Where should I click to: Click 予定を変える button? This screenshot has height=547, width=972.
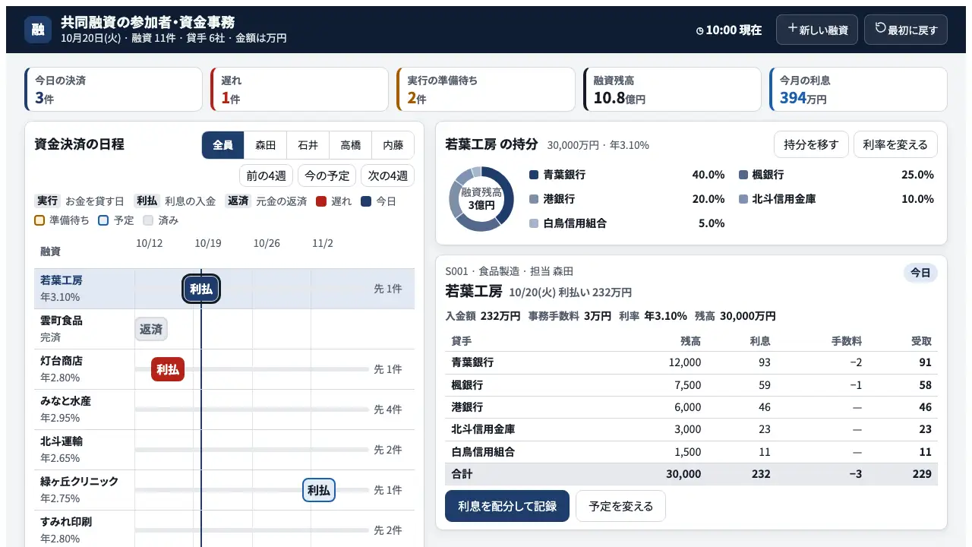tap(620, 506)
